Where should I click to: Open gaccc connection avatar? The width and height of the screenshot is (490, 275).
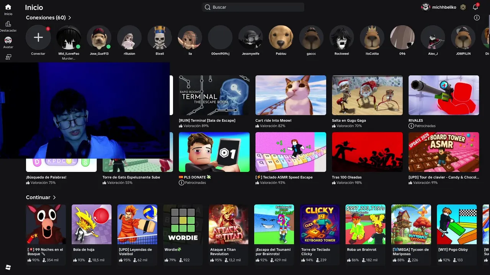click(x=311, y=37)
